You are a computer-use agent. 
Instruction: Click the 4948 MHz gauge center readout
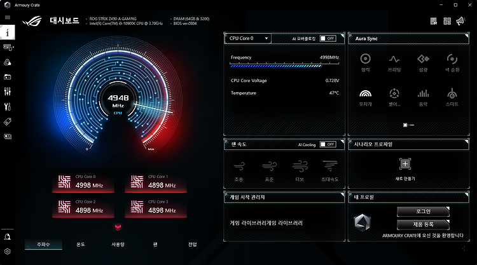118,102
